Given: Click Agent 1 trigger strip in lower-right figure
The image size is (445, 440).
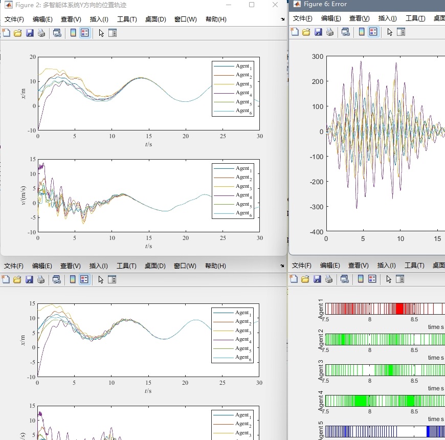Looking at the screenshot, I should (x=385, y=309).
